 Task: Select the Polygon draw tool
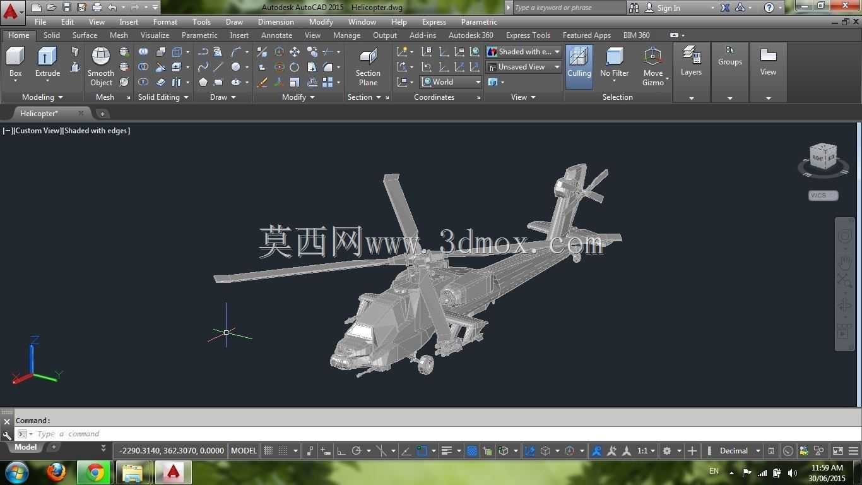point(203,82)
